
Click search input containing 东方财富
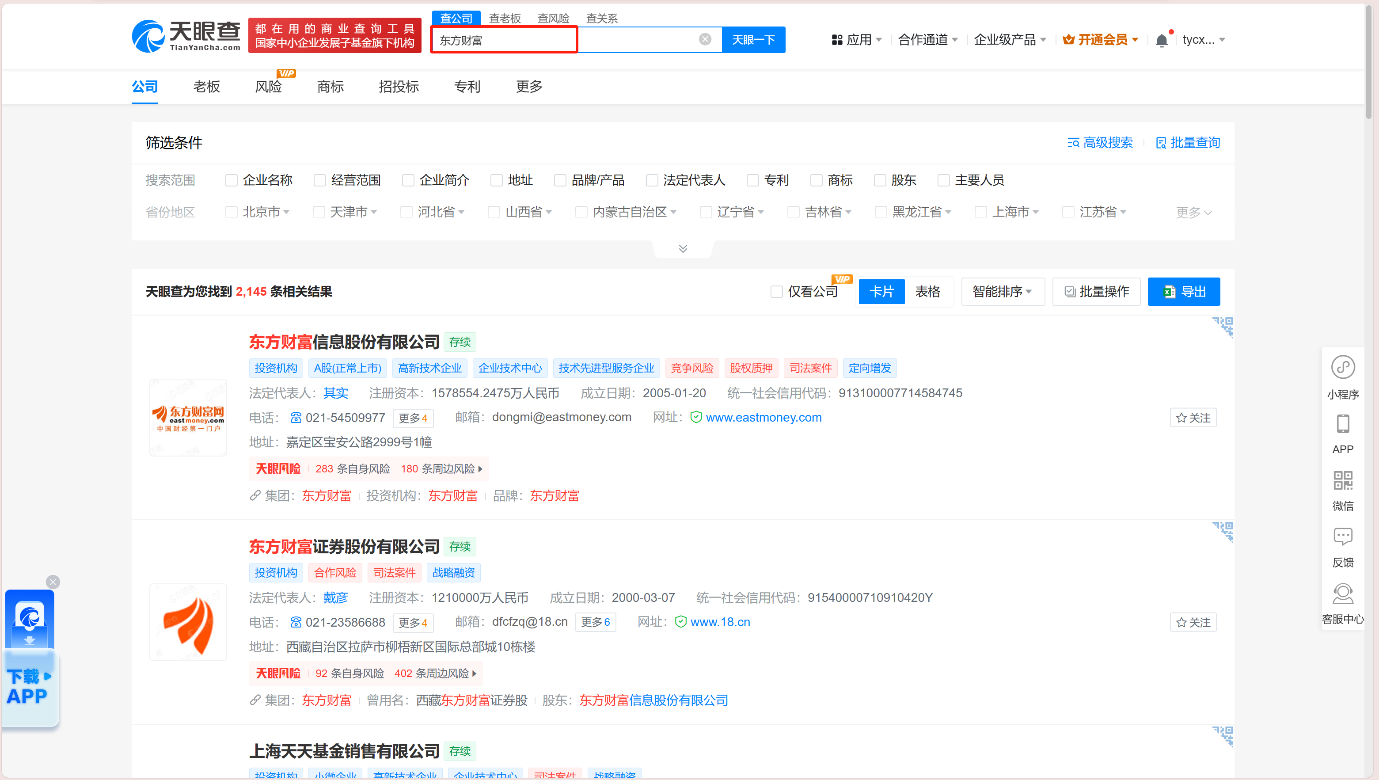577,40
